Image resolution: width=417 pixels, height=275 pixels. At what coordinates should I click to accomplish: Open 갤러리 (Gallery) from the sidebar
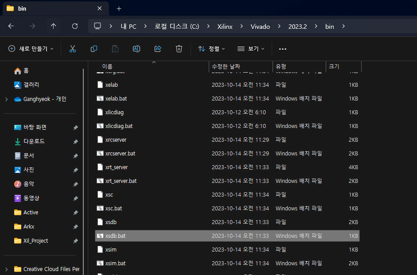[x=28, y=85]
